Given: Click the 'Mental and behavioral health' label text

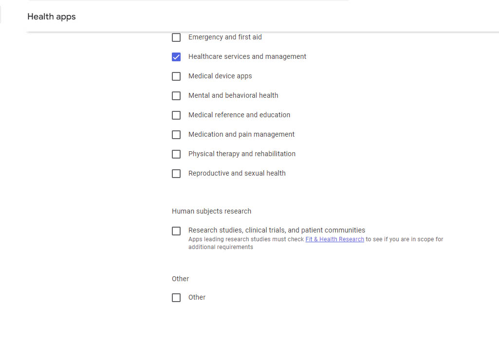Looking at the screenshot, I should coord(233,95).
